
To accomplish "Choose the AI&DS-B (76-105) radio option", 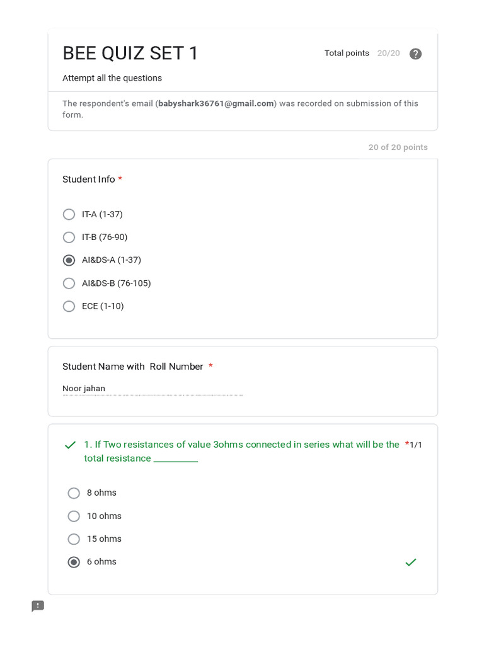I will coord(69,283).
